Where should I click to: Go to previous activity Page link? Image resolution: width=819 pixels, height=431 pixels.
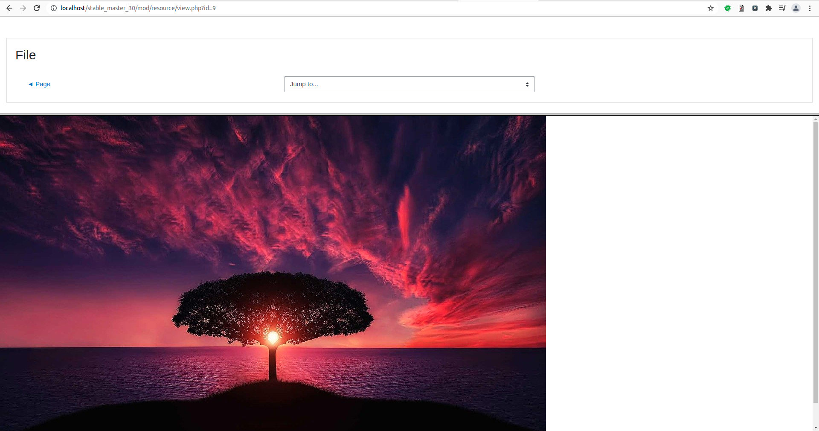click(39, 84)
